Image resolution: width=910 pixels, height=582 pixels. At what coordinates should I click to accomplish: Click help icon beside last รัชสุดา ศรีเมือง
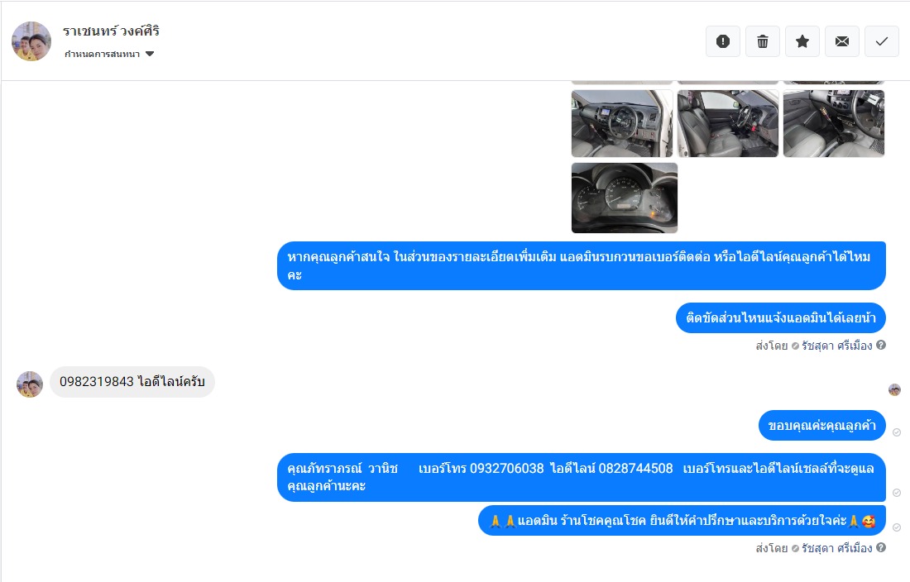click(x=881, y=547)
